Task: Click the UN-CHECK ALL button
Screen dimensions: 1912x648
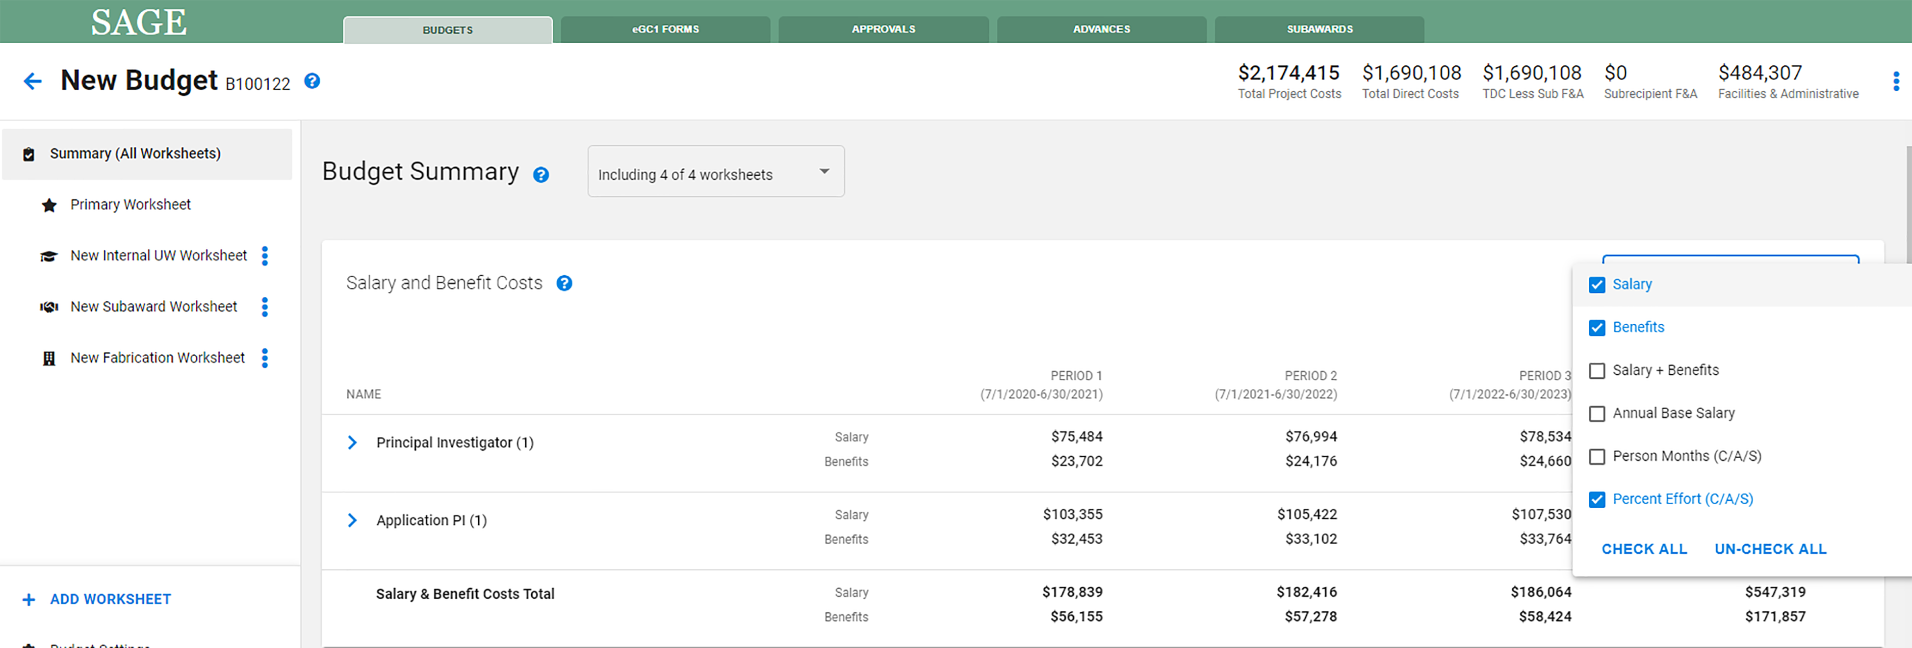Action: (x=1770, y=549)
